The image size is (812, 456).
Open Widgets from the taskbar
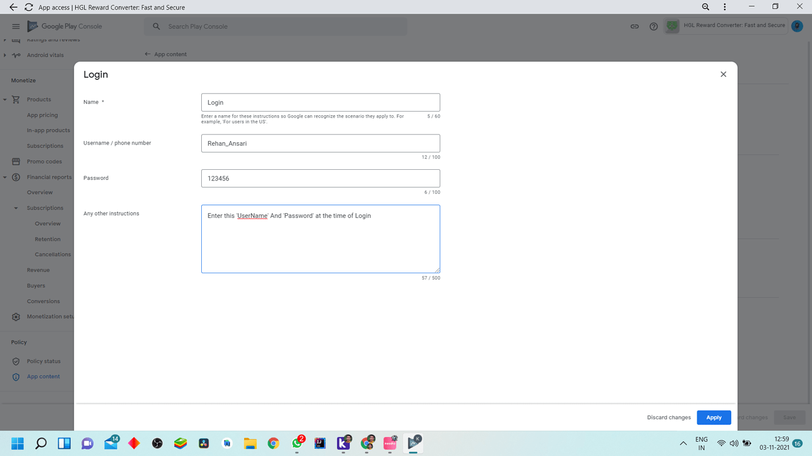tap(64, 443)
